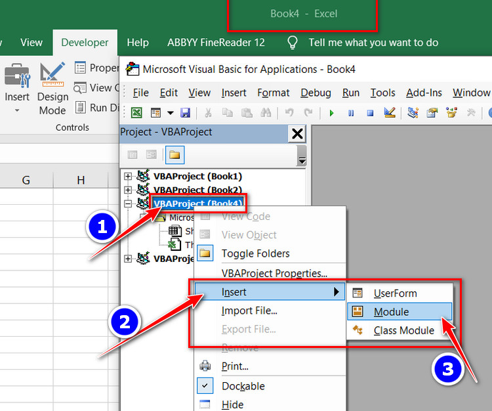Click the Toggle Folders icon in Project pane
The height and width of the screenshot is (411, 492).
(174, 155)
